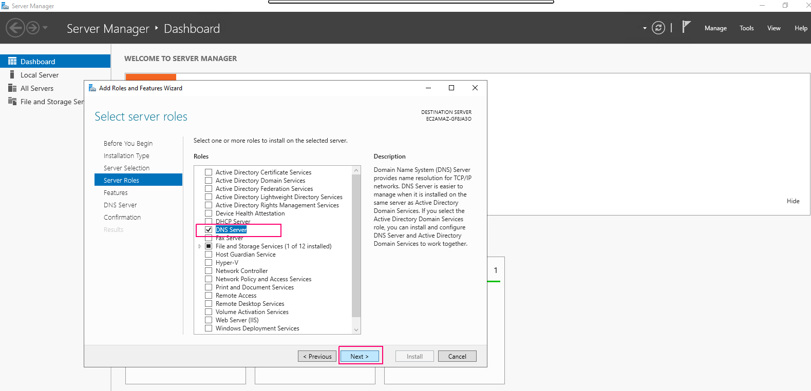Screen dimensions: 811x391
Task: Check Windows Deployment Services role
Action: [209, 328]
